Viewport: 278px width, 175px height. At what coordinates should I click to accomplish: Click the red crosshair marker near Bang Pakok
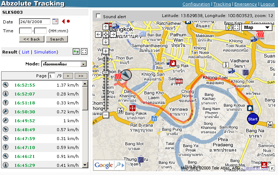pyautogui.click(x=132, y=108)
